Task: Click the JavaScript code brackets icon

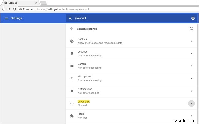Action: point(72,103)
